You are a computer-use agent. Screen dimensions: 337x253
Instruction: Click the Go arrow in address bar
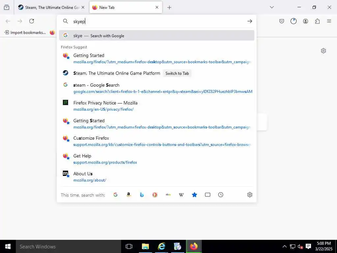(x=249, y=21)
